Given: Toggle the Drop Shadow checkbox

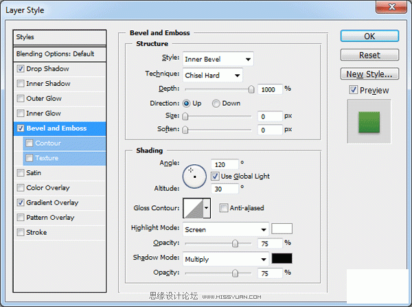Looking at the screenshot, I should (20, 69).
